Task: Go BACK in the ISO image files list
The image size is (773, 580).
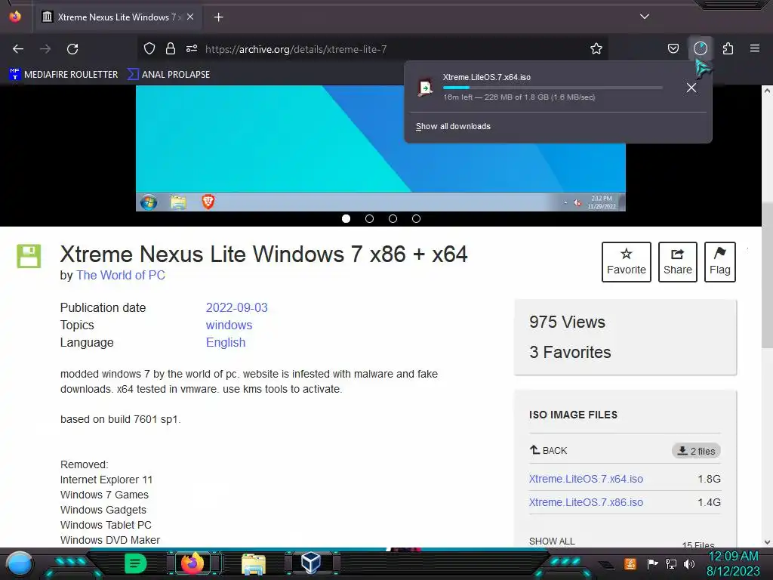Action: pos(548,450)
